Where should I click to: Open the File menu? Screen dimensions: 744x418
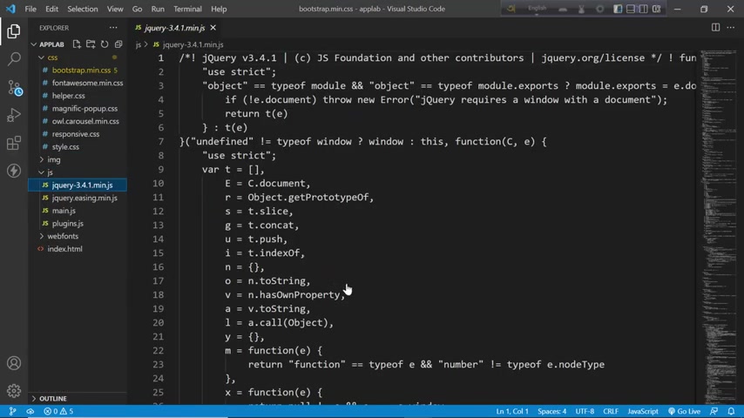[30, 9]
